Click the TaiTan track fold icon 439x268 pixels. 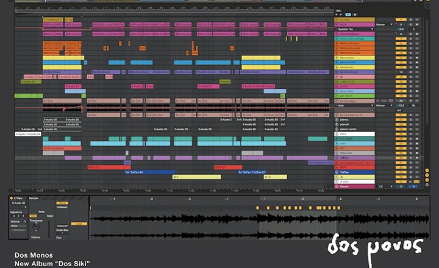[338, 172]
